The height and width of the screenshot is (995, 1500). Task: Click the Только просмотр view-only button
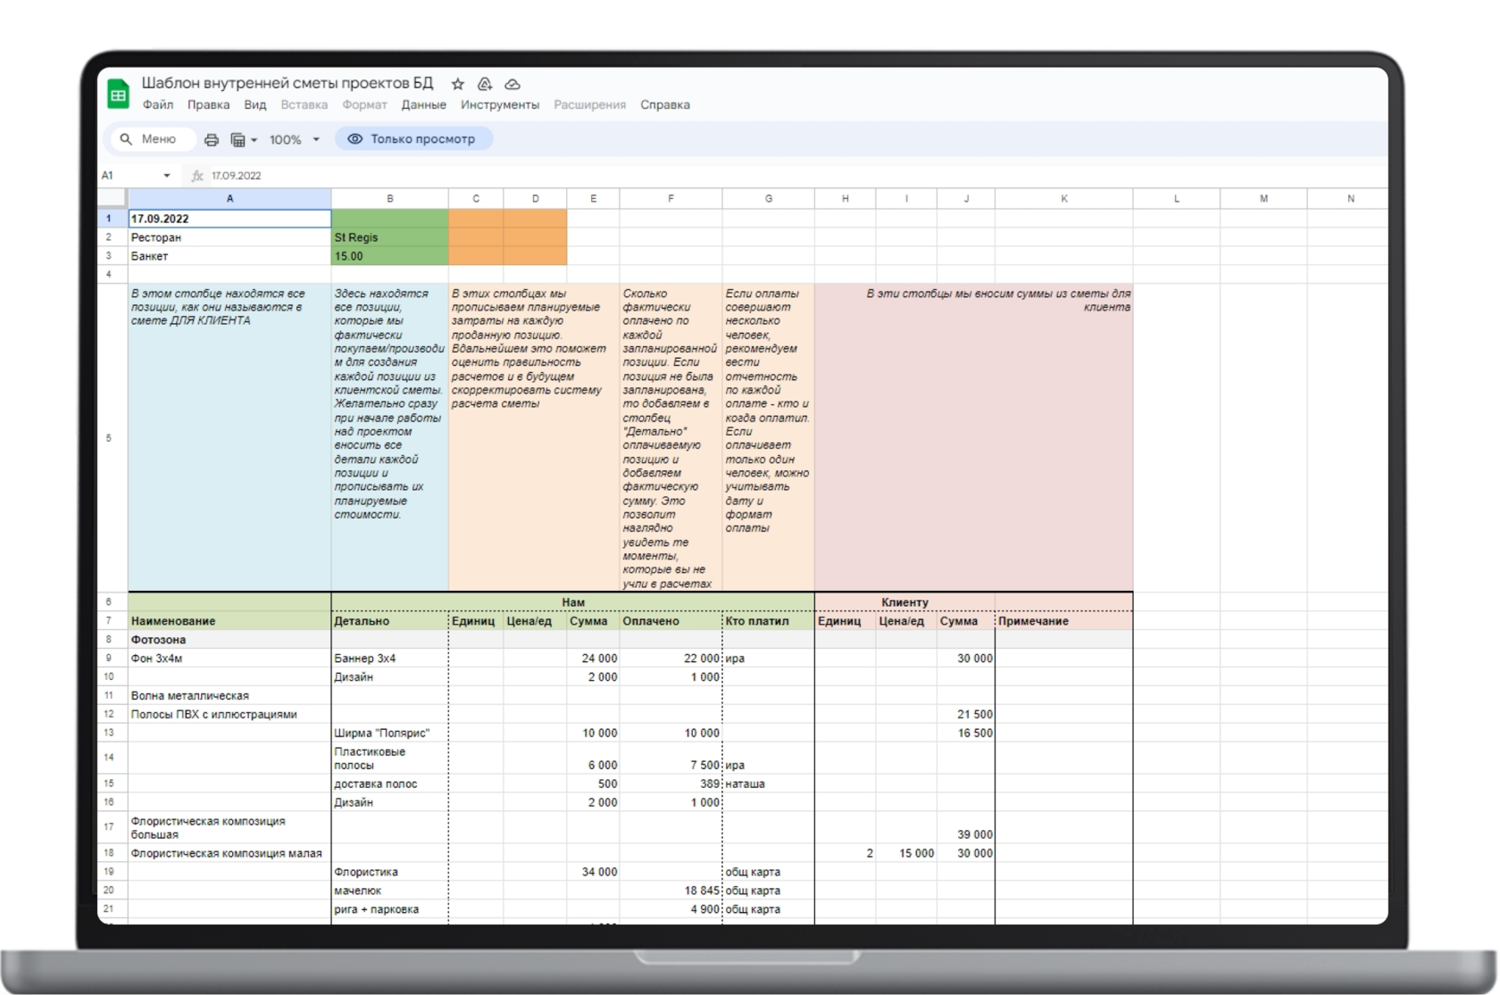click(413, 139)
